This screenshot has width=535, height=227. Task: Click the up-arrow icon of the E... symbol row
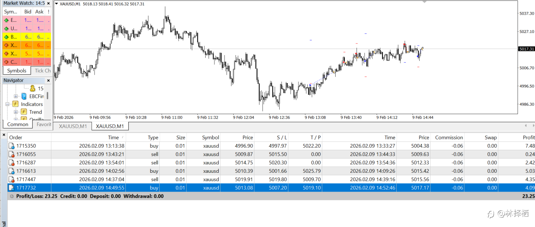tap(6, 20)
